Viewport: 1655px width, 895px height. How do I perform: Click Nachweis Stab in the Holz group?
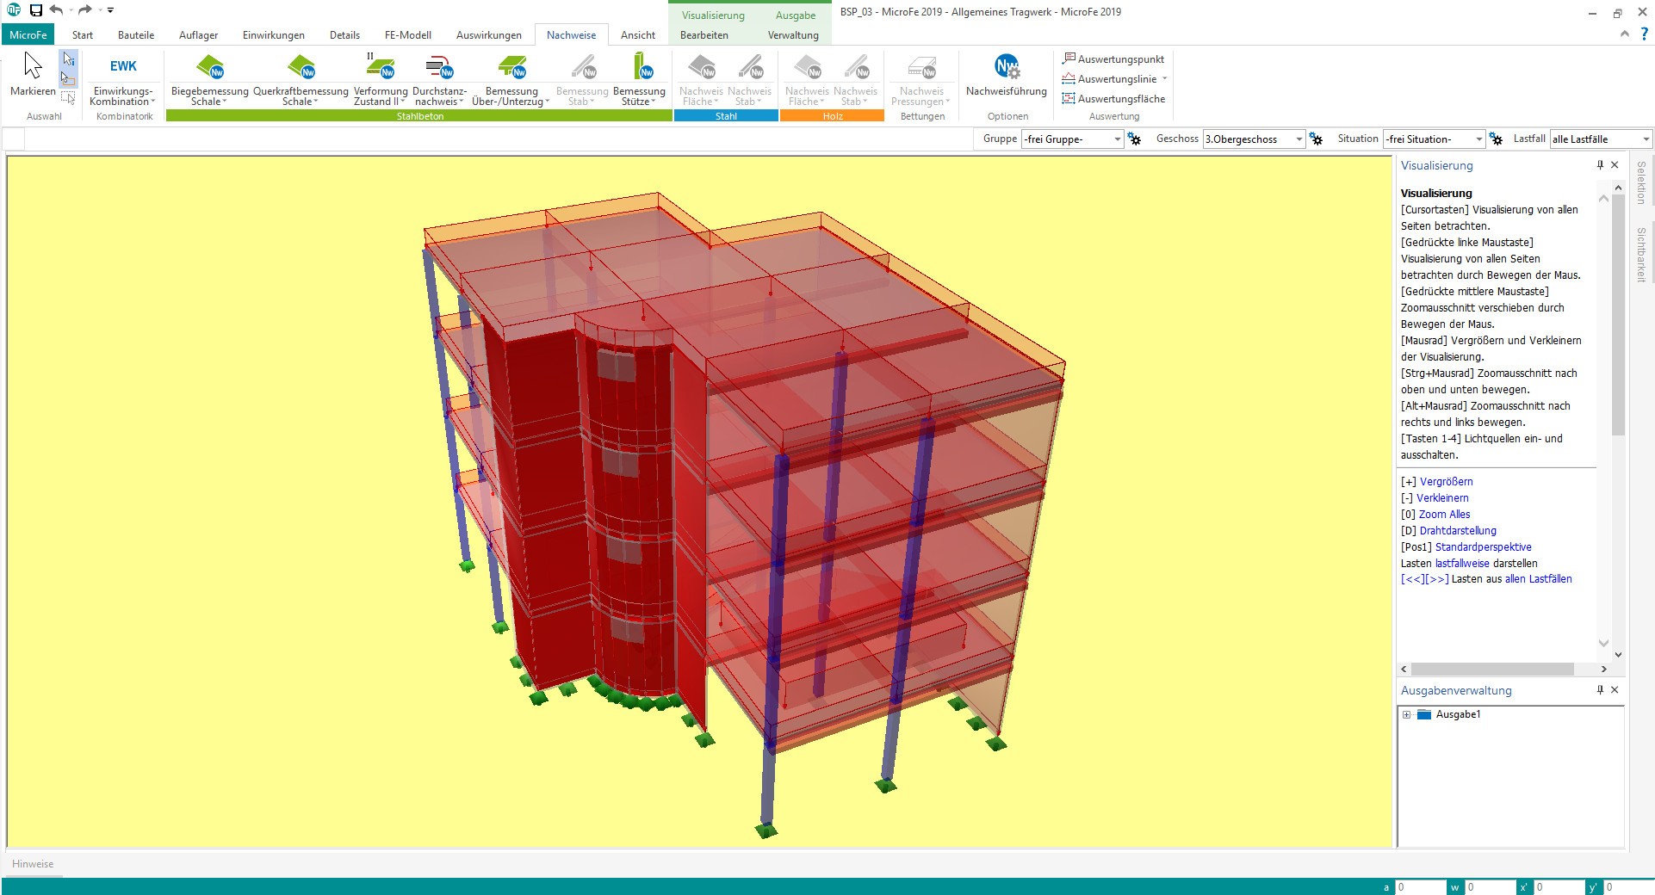point(855,79)
